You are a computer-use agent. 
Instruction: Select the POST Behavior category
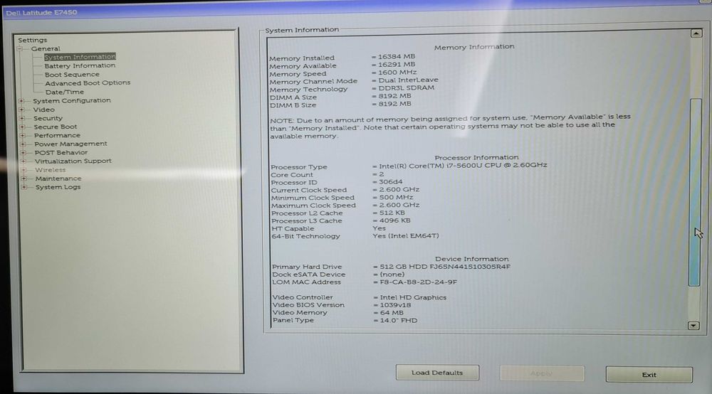[x=61, y=152]
